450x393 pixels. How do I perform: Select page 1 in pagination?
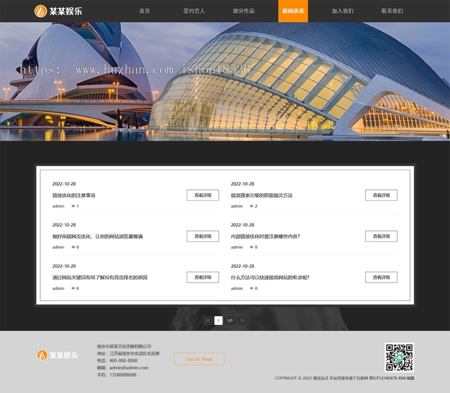click(x=218, y=320)
